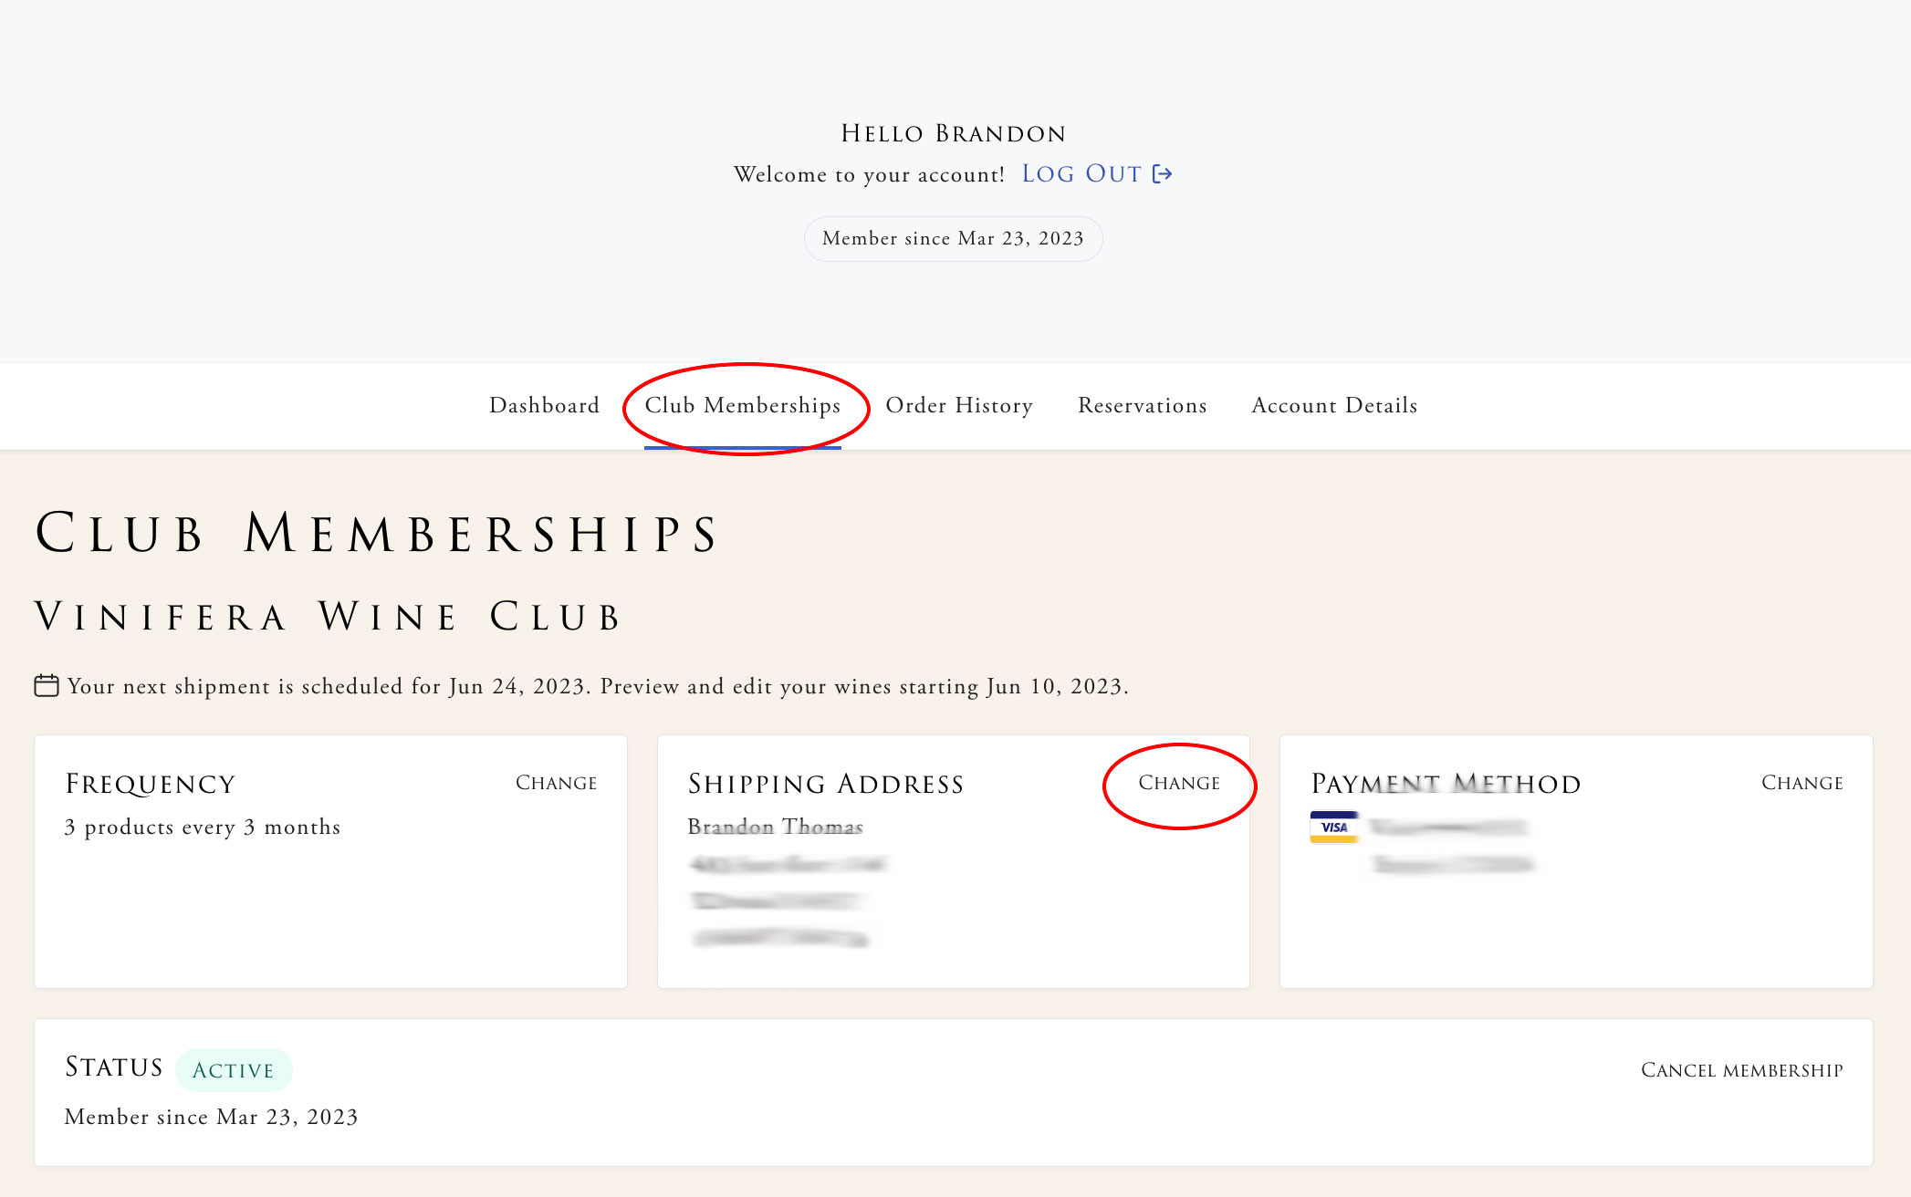Open Account Details tab
1911x1197 pixels.
(1334, 405)
